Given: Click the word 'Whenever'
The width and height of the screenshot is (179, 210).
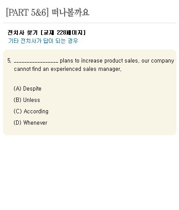Looking at the screenshot, I should coord(35,123).
